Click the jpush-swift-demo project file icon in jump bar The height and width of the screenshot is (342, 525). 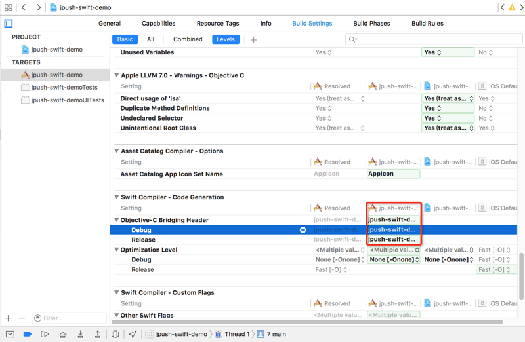(x=53, y=7)
